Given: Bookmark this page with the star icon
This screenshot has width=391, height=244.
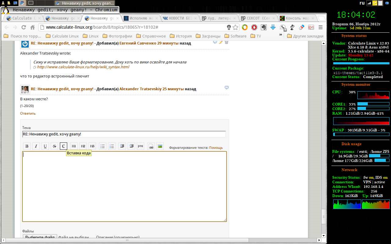Looking at the screenshot, I should (x=236, y=27).
